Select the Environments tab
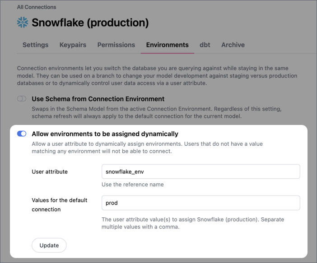 click(167, 45)
